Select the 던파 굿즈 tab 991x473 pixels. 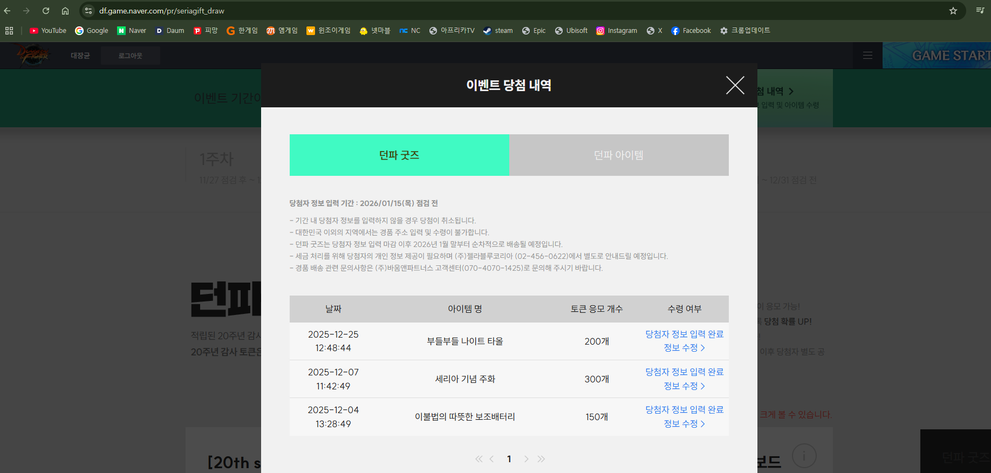pos(399,155)
